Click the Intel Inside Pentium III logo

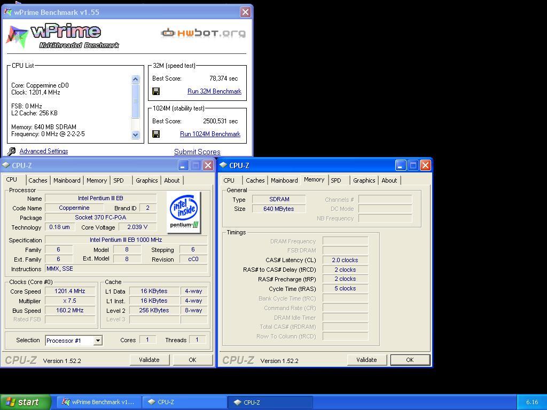point(184,212)
